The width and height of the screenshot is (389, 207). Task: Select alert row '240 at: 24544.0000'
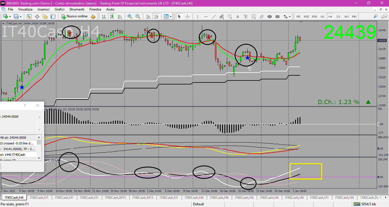point(18,138)
